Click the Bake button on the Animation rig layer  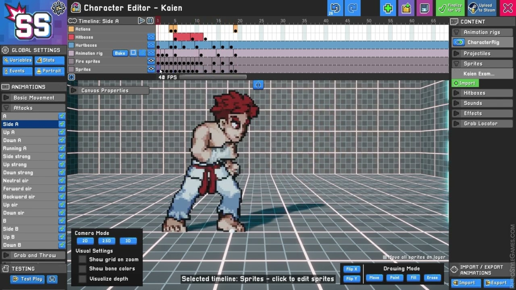[120, 53]
